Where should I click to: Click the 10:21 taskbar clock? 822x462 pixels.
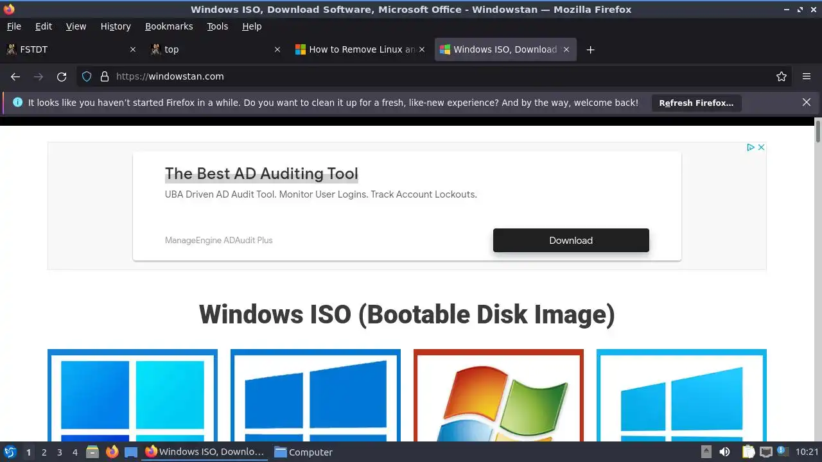tap(807, 452)
